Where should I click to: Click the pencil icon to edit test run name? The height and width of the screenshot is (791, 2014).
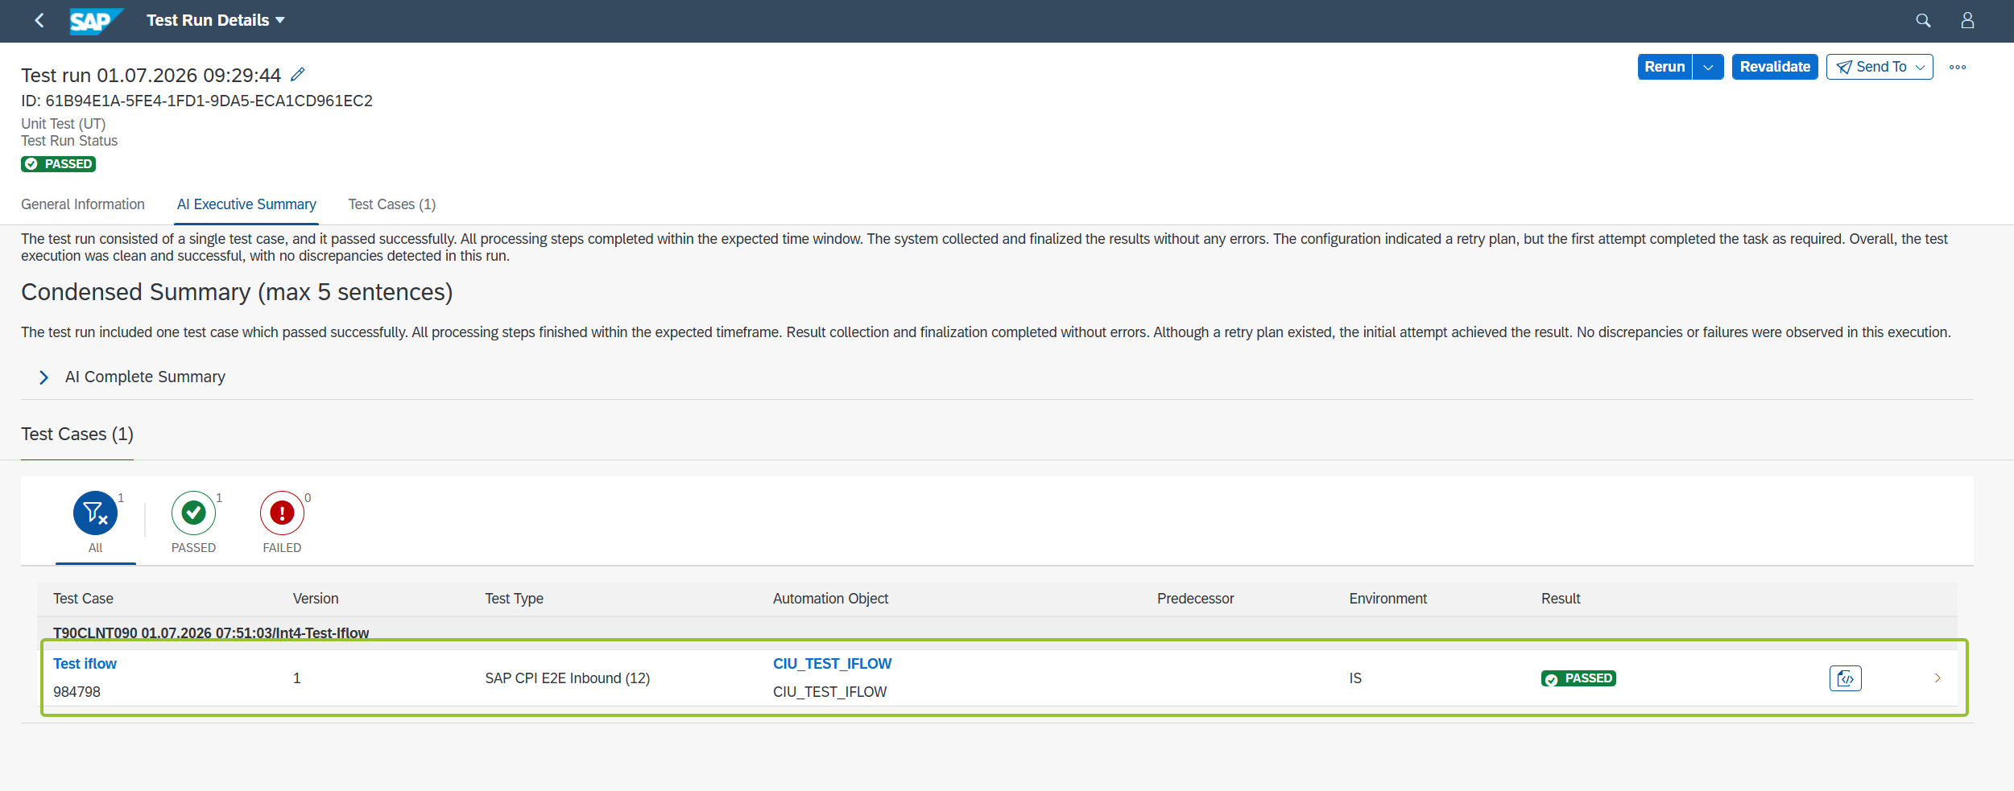click(x=298, y=74)
